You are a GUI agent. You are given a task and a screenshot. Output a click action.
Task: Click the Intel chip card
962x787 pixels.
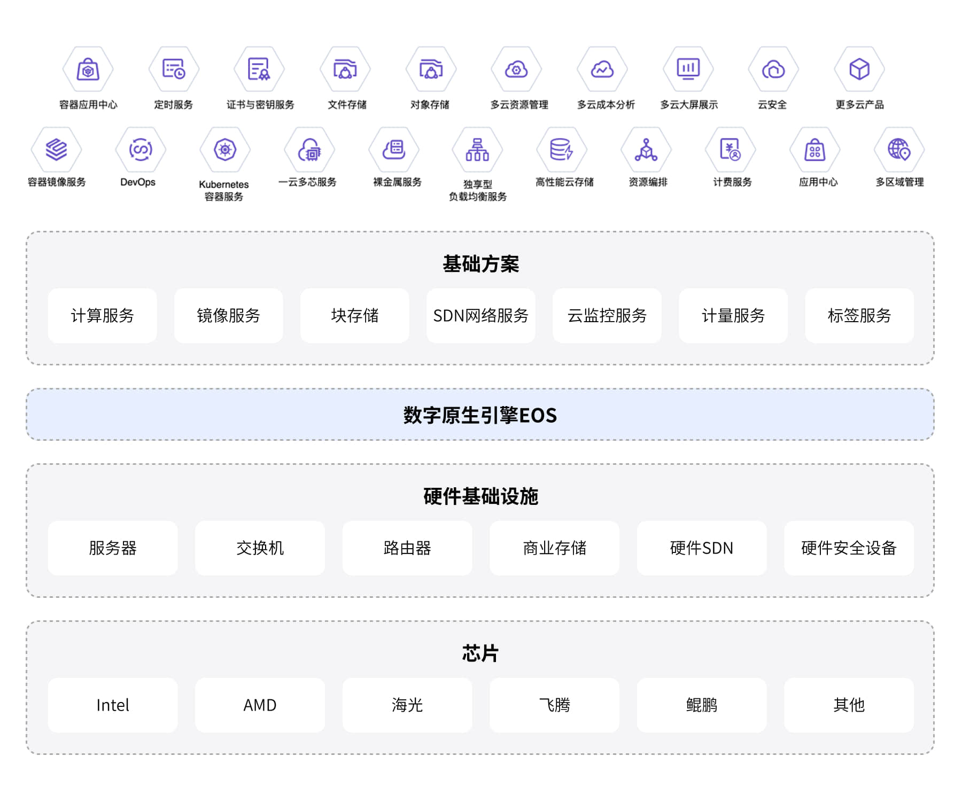tap(113, 705)
